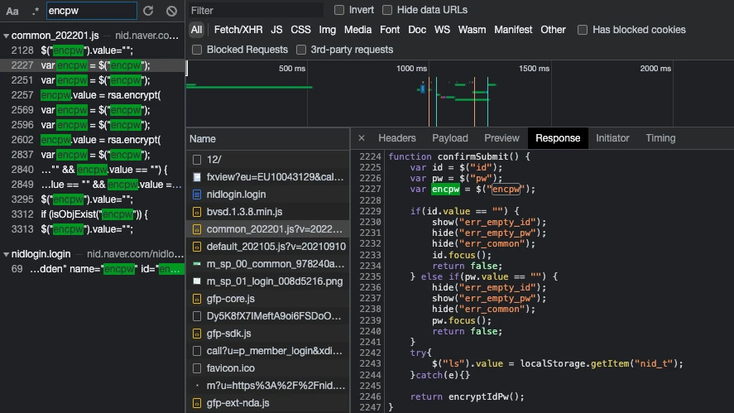Click the icon next to favicon.ico request
Screen dimensions: 734x413
197,368
